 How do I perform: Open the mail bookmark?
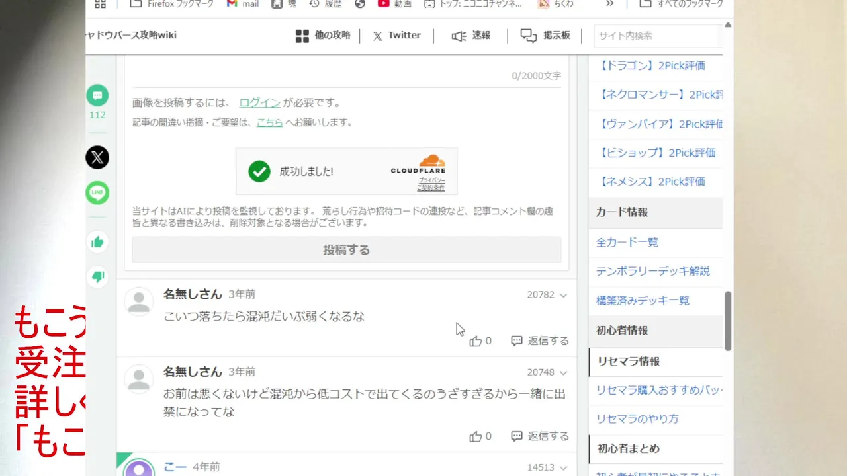click(243, 4)
